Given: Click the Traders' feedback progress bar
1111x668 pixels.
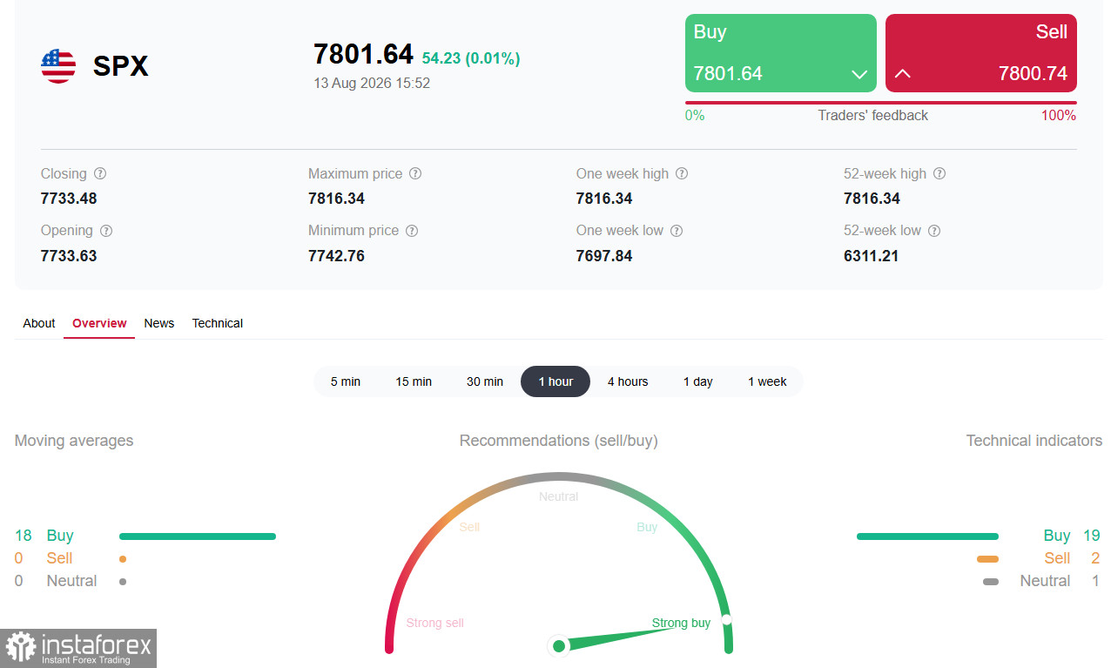Looking at the screenshot, I should pos(881,103).
